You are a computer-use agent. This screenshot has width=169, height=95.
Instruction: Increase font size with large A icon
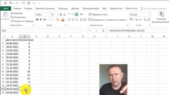tap(61, 15)
